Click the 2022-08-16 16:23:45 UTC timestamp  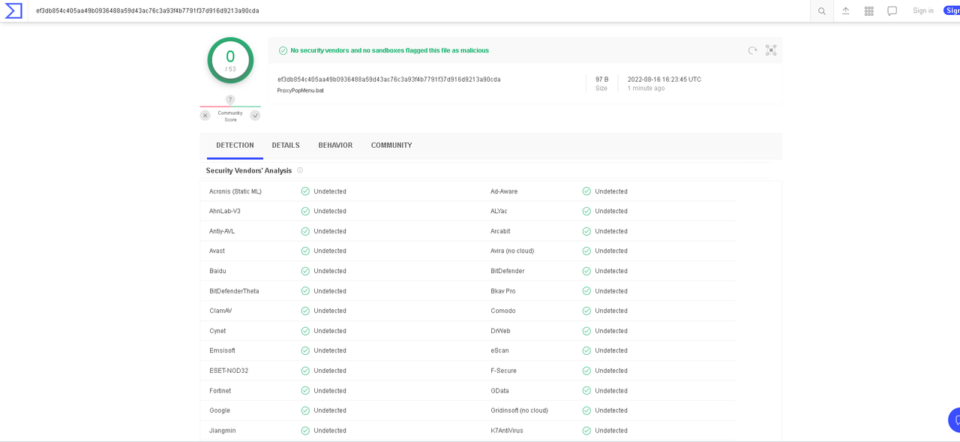(664, 80)
